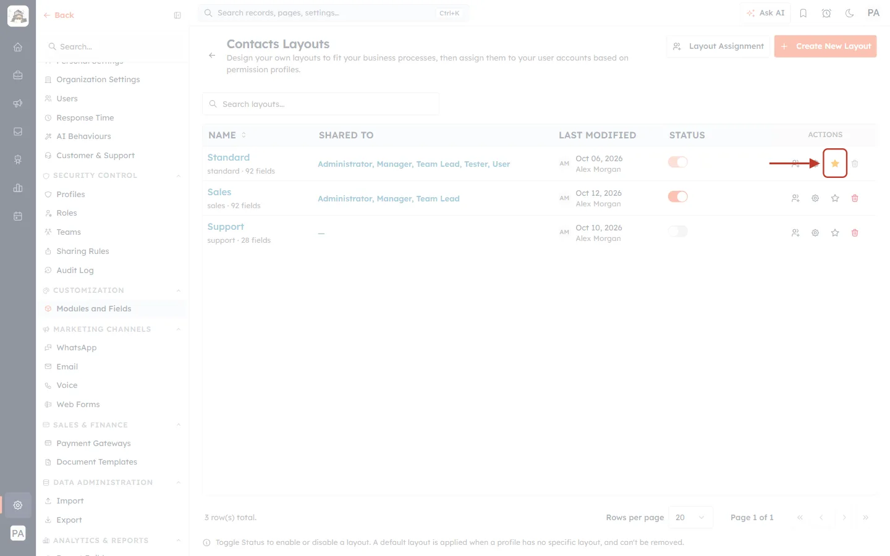The height and width of the screenshot is (556, 890).
Task: Click the bookmark icon in top bar
Action: tap(803, 13)
